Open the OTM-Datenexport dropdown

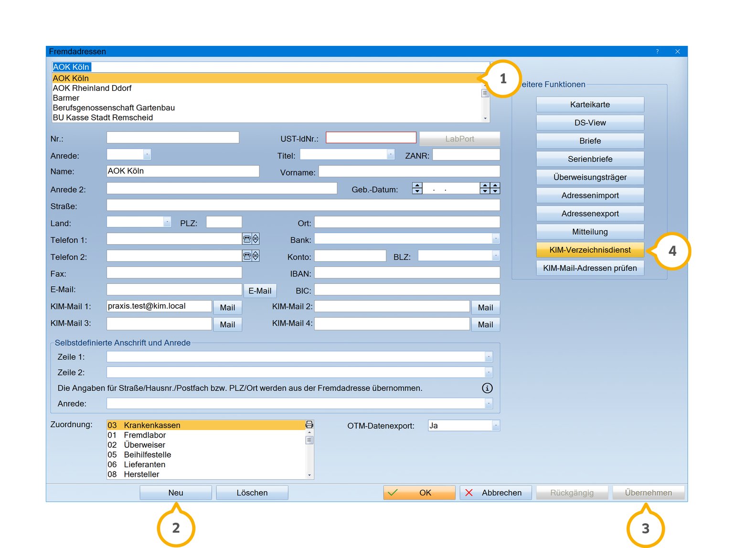(x=496, y=425)
